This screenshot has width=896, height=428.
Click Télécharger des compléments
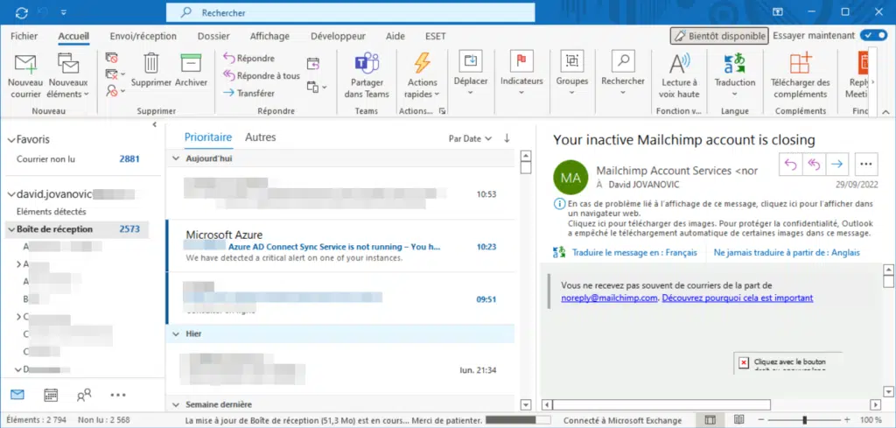coord(800,76)
